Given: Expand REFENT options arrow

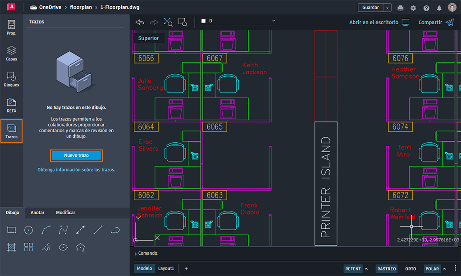Looking at the screenshot, I should click(x=366, y=269).
